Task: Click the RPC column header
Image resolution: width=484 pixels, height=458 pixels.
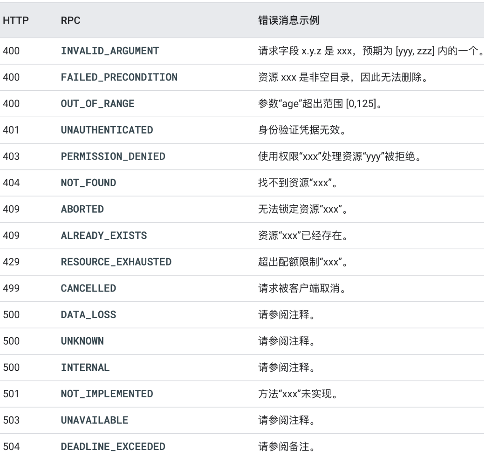Action: 70,21
